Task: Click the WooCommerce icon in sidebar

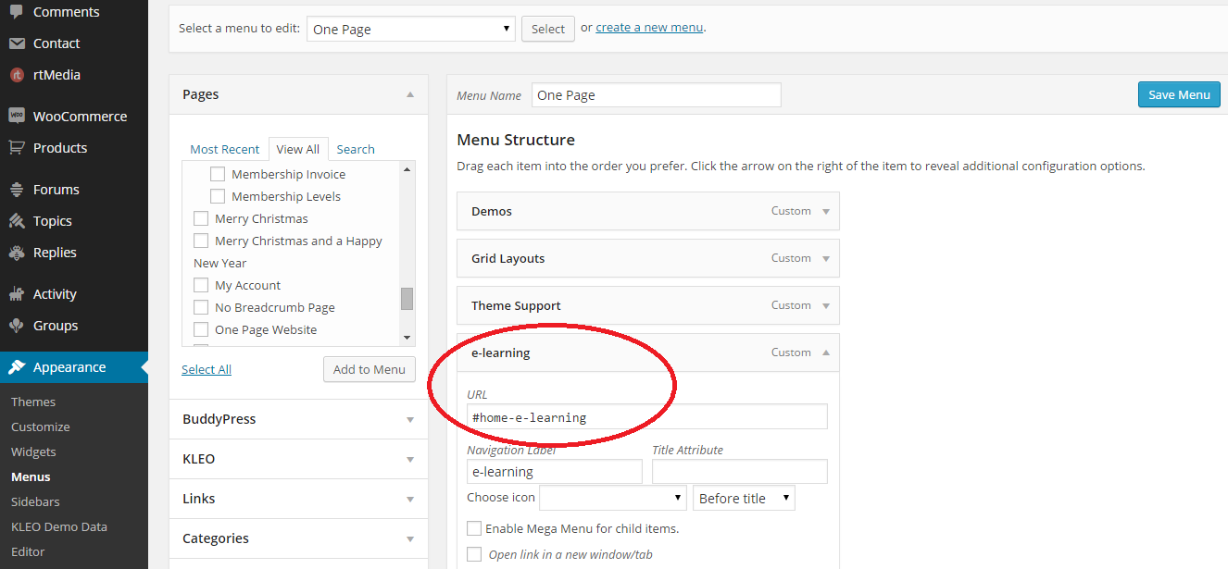Action: click(17, 116)
